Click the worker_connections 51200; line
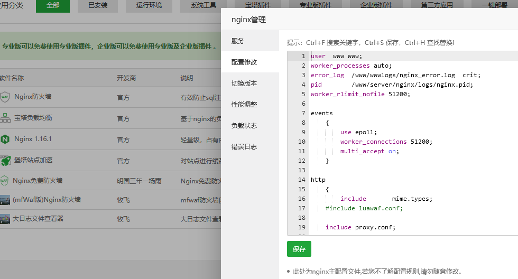Screen dimensions: 518x279 (386, 142)
